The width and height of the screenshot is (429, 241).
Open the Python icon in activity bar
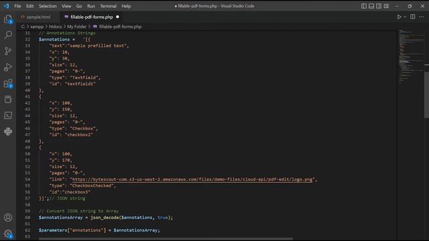(8, 131)
